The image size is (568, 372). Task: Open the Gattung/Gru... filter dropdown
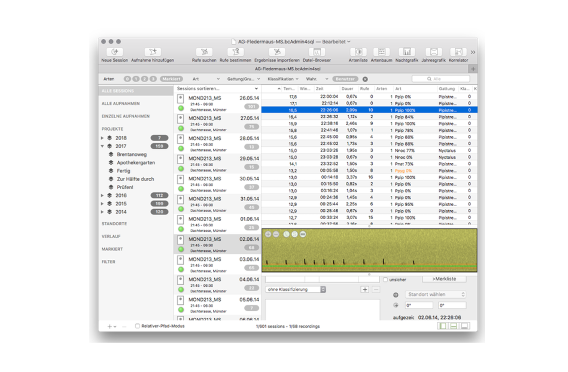click(243, 79)
